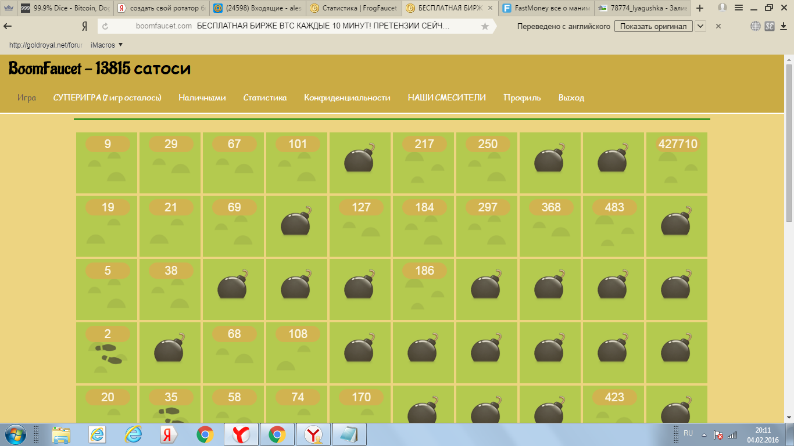
Task: Open the Yandex browser hamburger menu
Action: click(738, 8)
